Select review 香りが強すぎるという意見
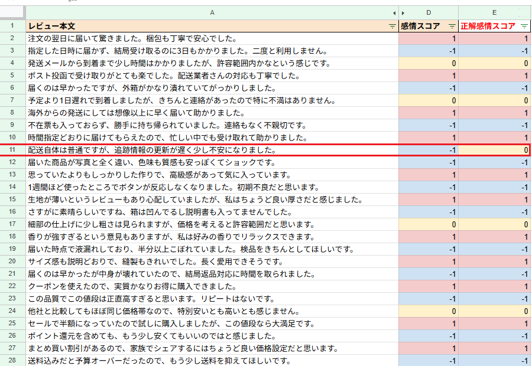The height and width of the screenshot is (366, 532). [212, 237]
